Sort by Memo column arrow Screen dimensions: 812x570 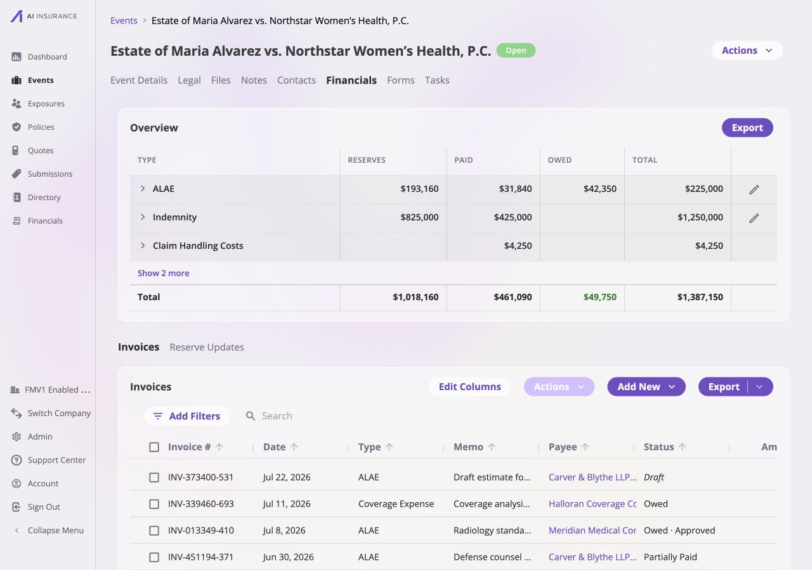[492, 447]
